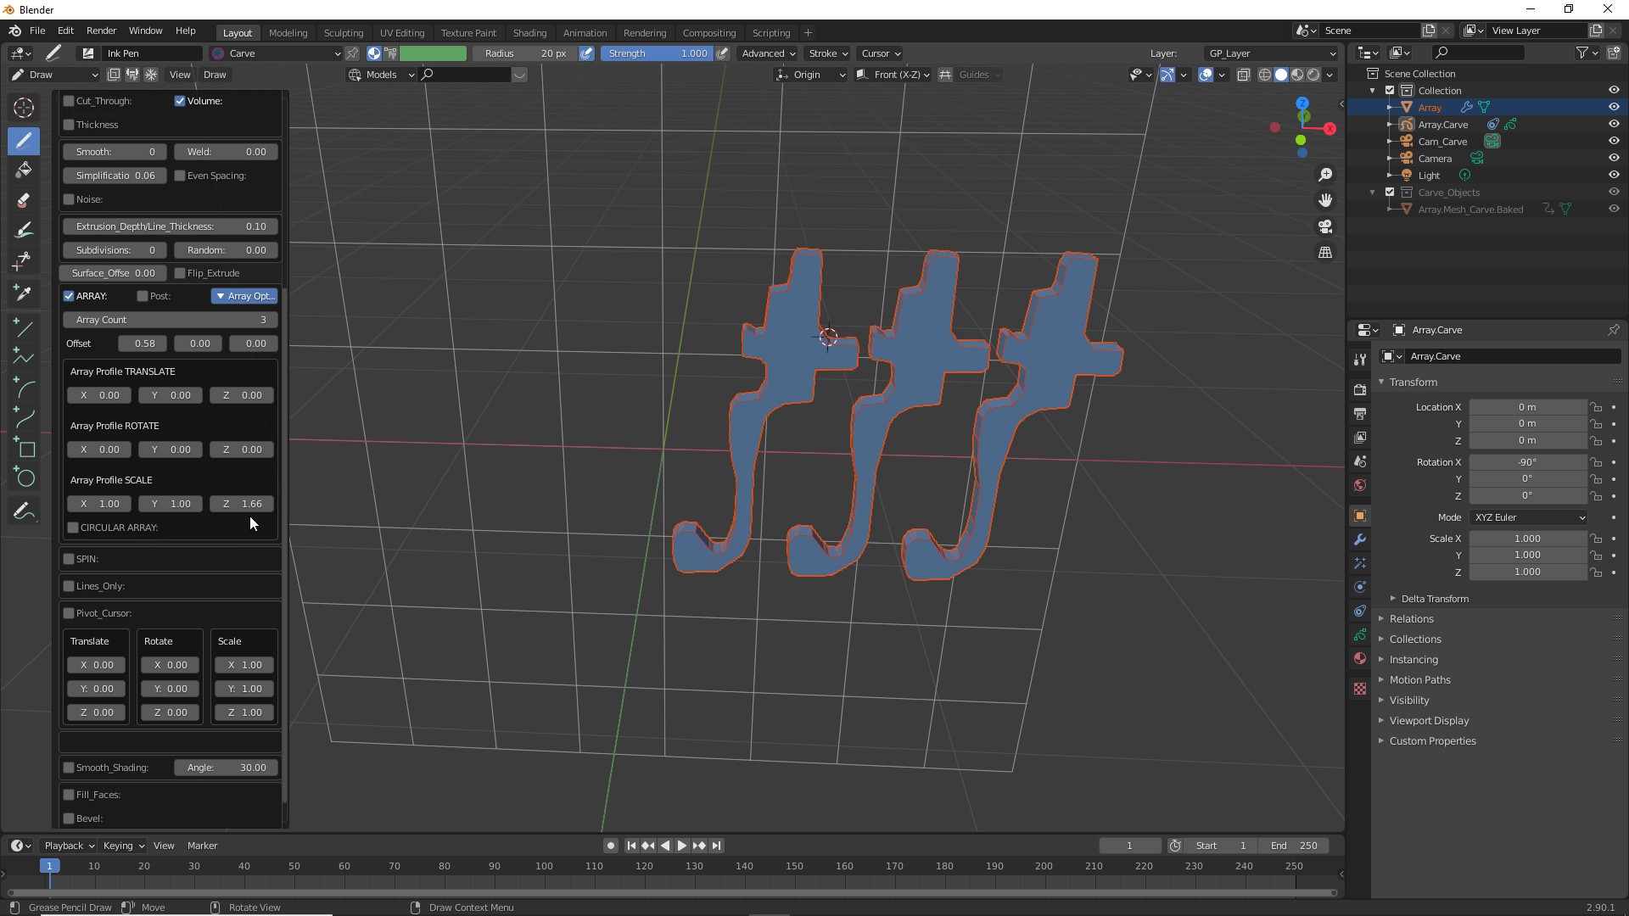Select the Erase tool
Image resolution: width=1629 pixels, height=916 pixels.
24,200
